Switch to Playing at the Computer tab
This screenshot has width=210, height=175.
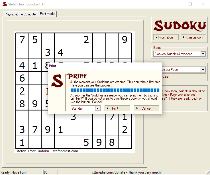click(x=21, y=14)
